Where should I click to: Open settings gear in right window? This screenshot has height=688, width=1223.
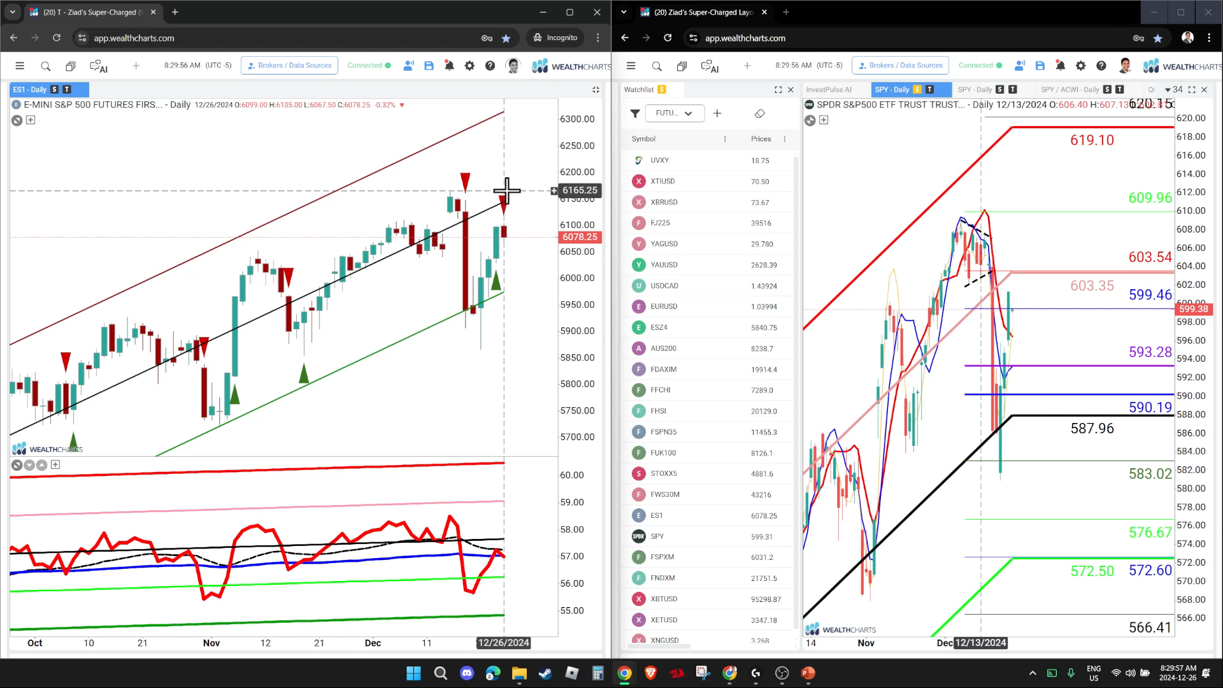(x=1080, y=66)
